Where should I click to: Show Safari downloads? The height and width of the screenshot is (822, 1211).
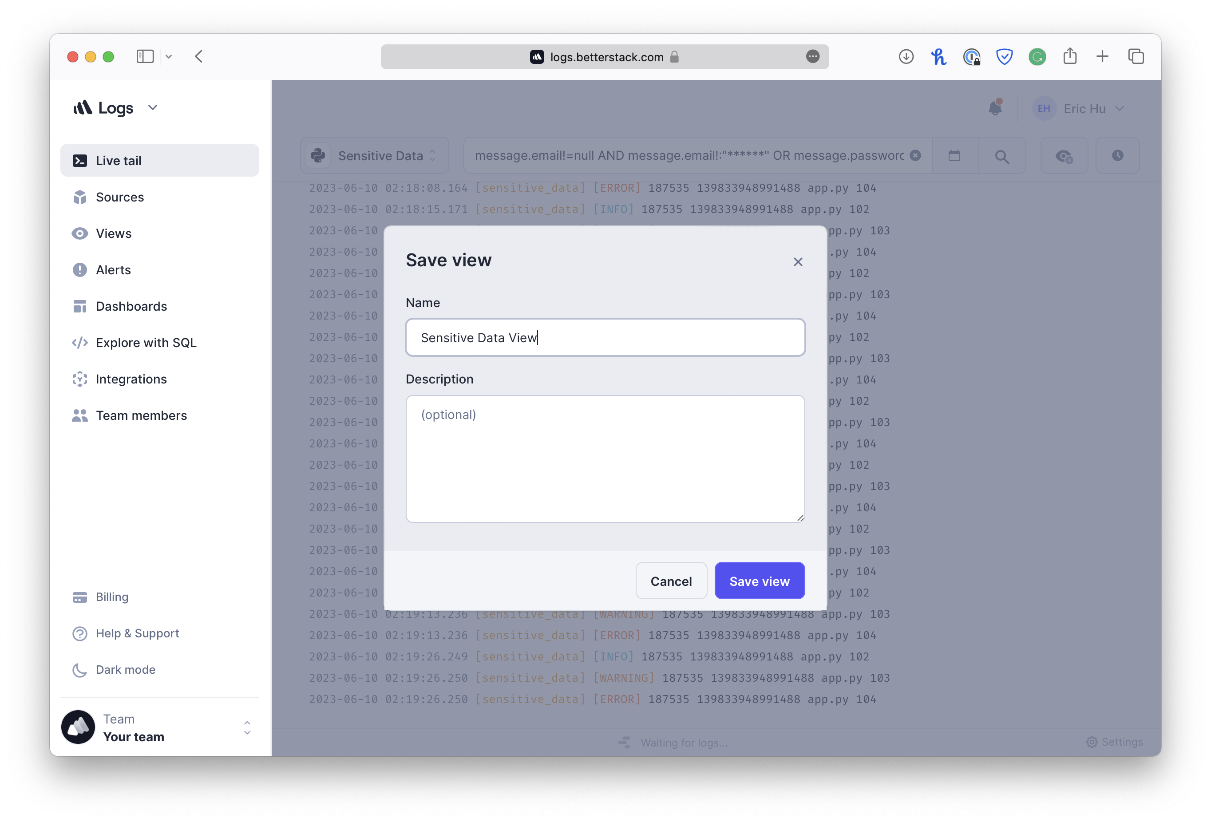(906, 56)
